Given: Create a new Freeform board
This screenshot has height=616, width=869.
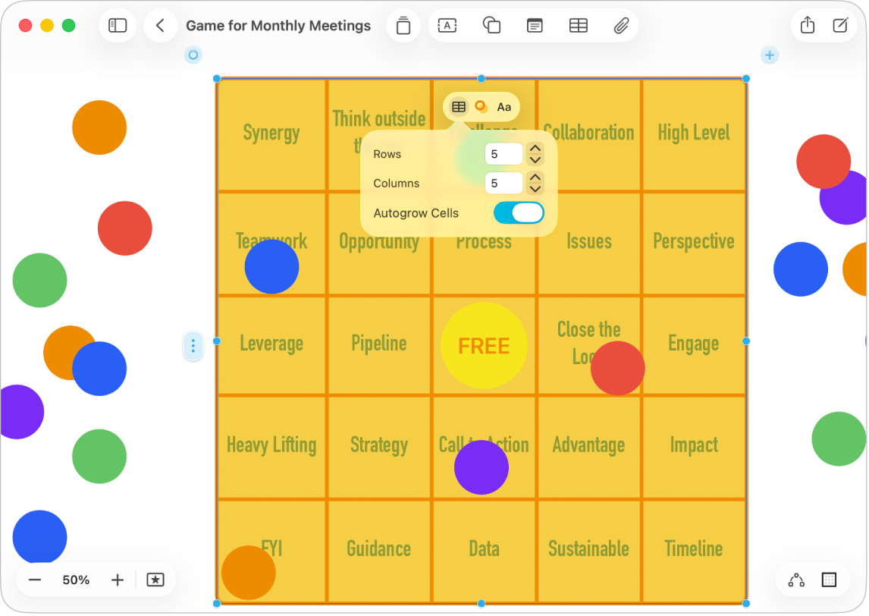Looking at the screenshot, I should tap(840, 25).
